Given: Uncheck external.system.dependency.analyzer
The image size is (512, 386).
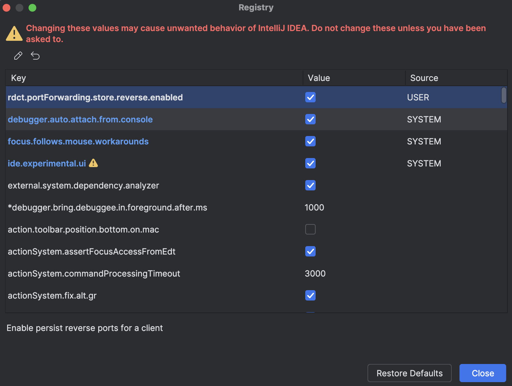Looking at the screenshot, I should [x=310, y=185].
